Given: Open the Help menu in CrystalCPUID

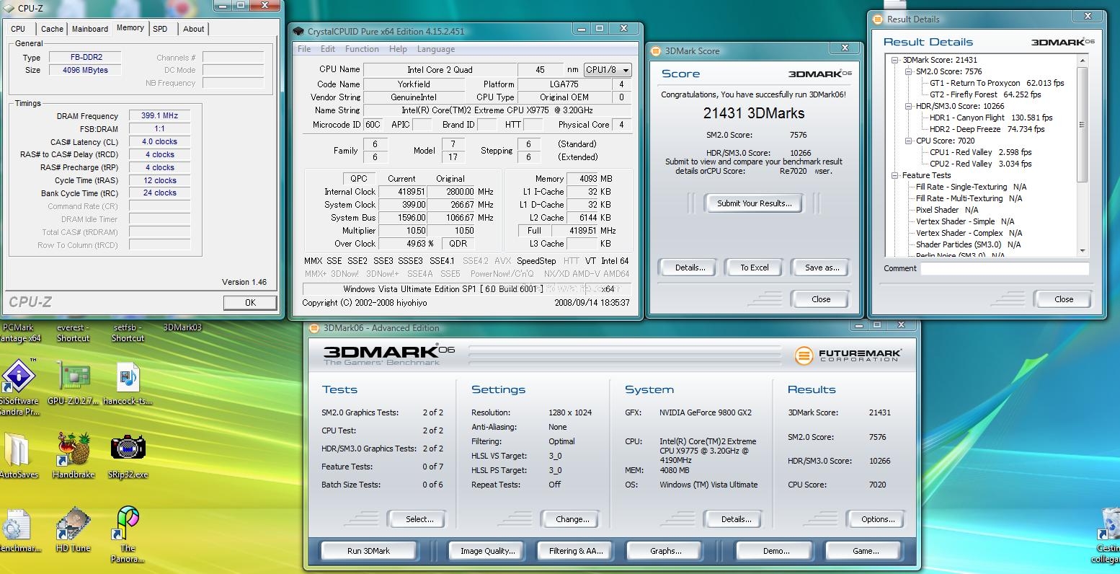Looking at the screenshot, I should click(398, 49).
